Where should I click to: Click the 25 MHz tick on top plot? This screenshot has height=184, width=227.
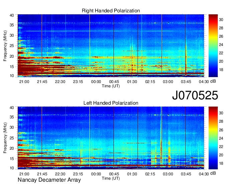(12, 46)
